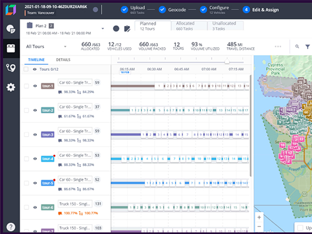Select the DETAILS tab
The height and width of the screenshot is (234, 312).
63,60
